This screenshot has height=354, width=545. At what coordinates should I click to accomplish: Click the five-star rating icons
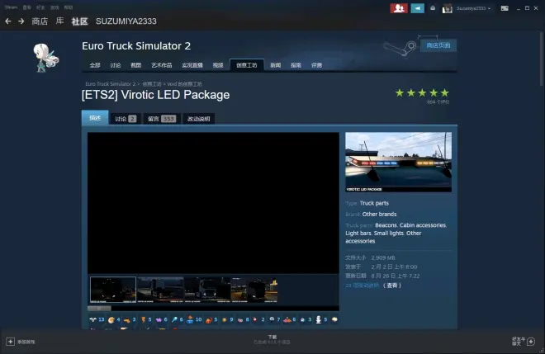point(422,93)
